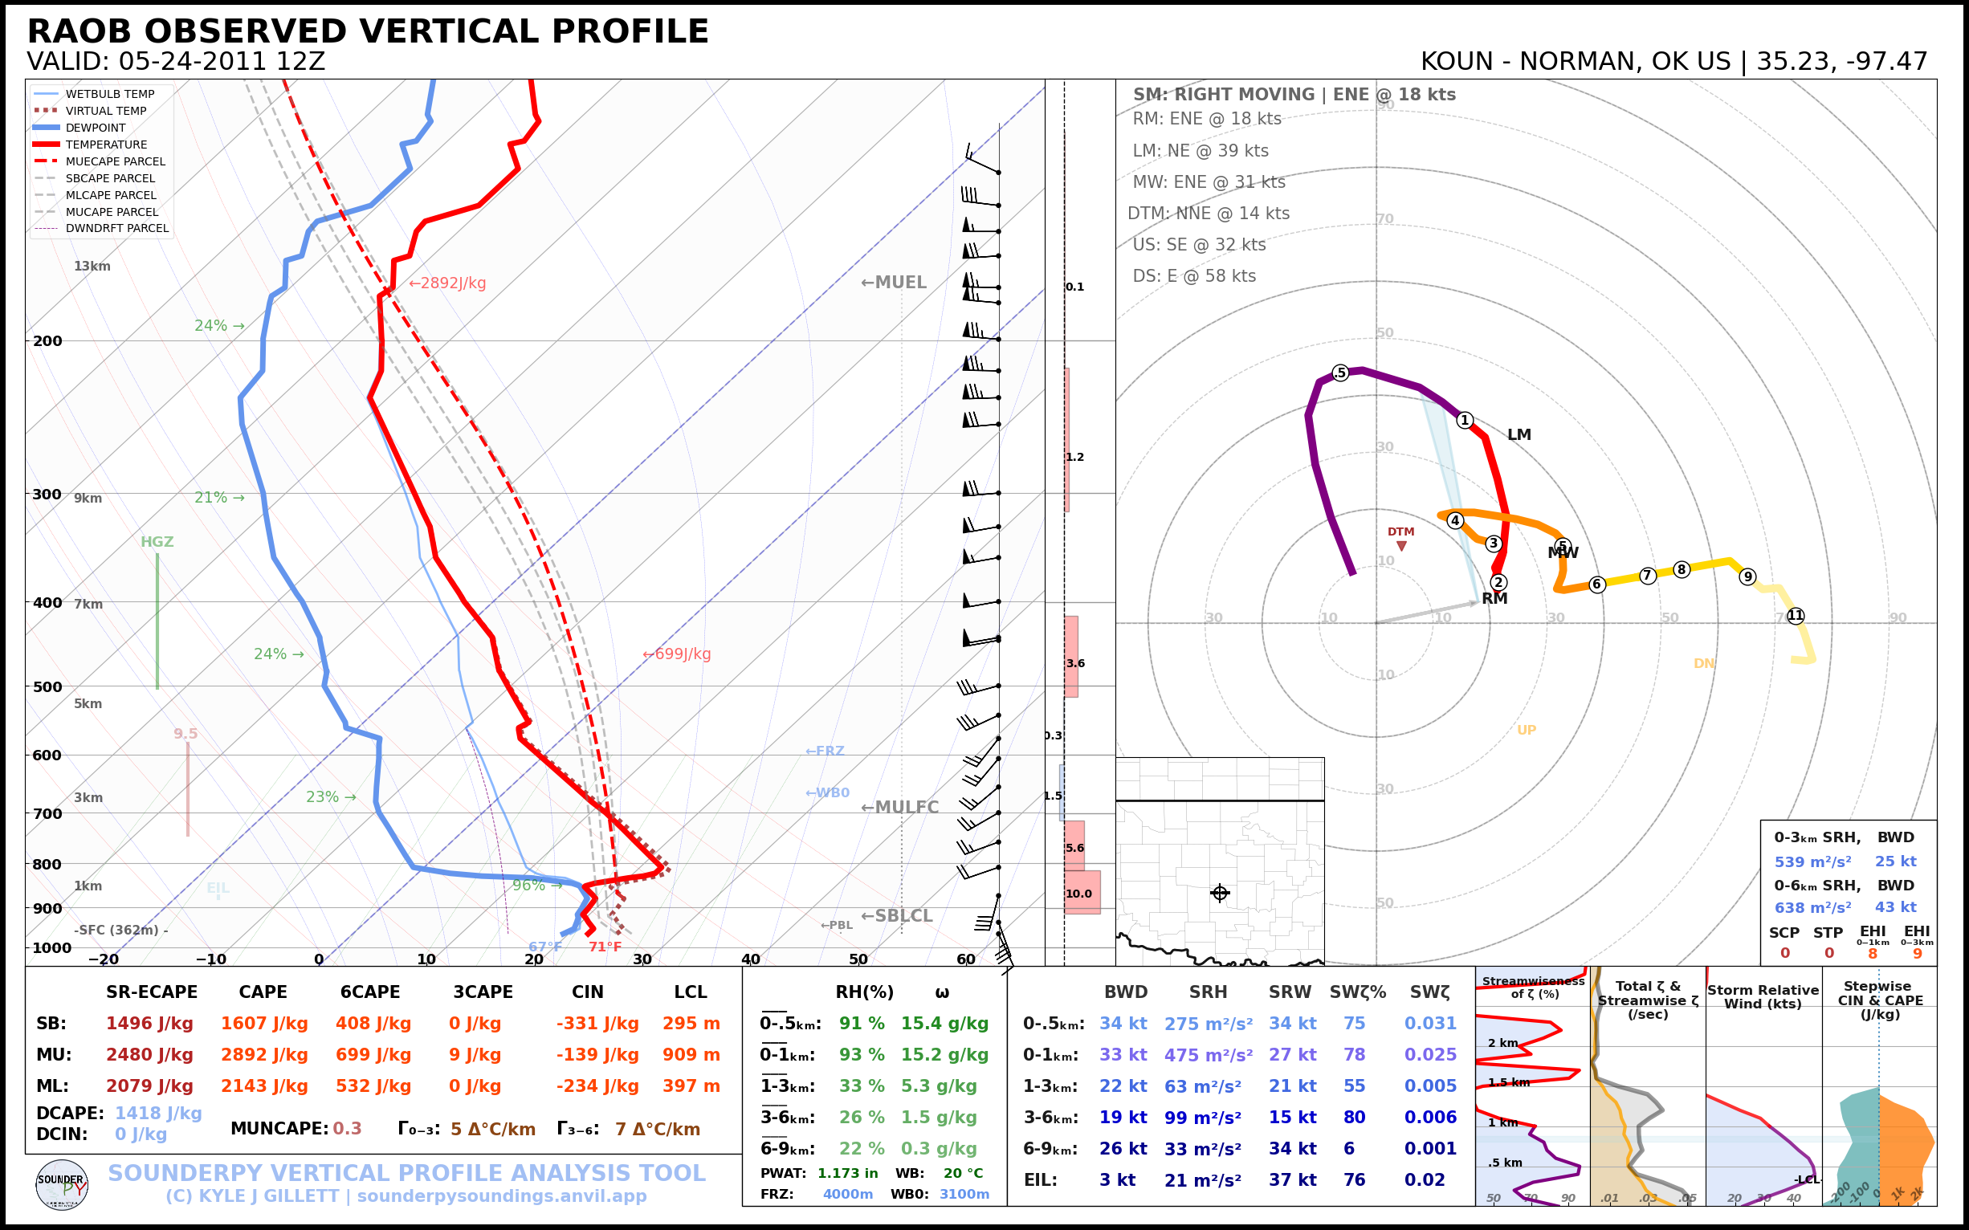The image size is (1969, 1230).
Task: Click the HGZ label on skew-T
Action: coord(157,542)
